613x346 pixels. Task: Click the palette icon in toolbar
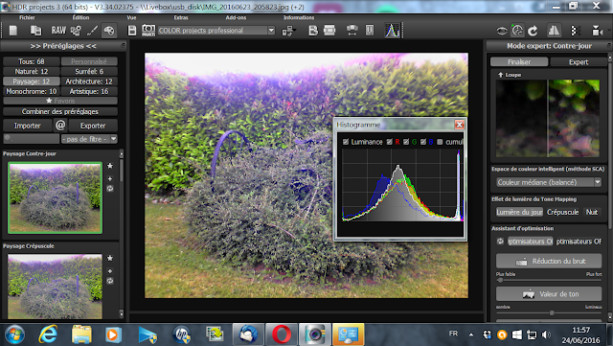click(x=109, y=31)
